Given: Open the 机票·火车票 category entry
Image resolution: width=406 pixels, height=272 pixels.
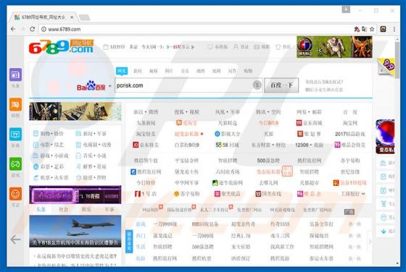Looking at the screenshot, I should click(x=51, y=178).
